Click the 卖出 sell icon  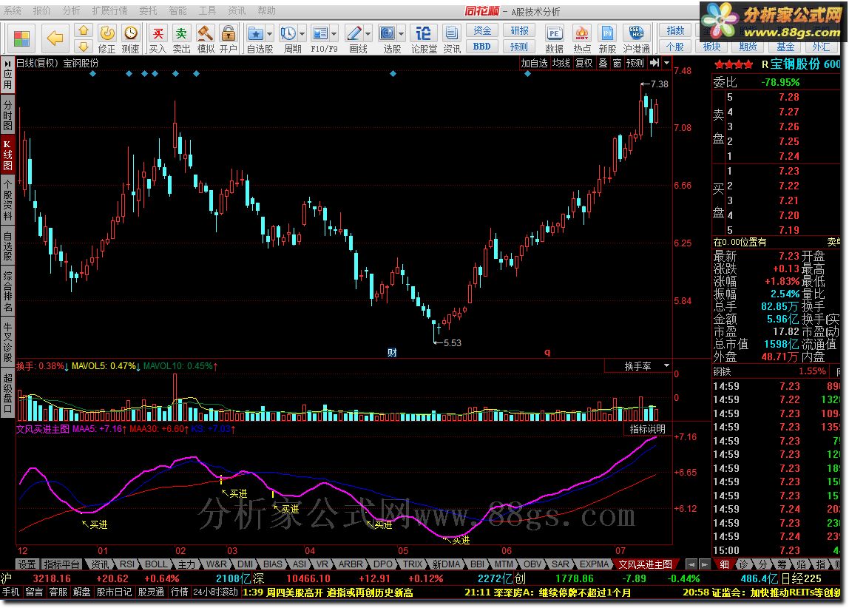[x=181, y=33]
